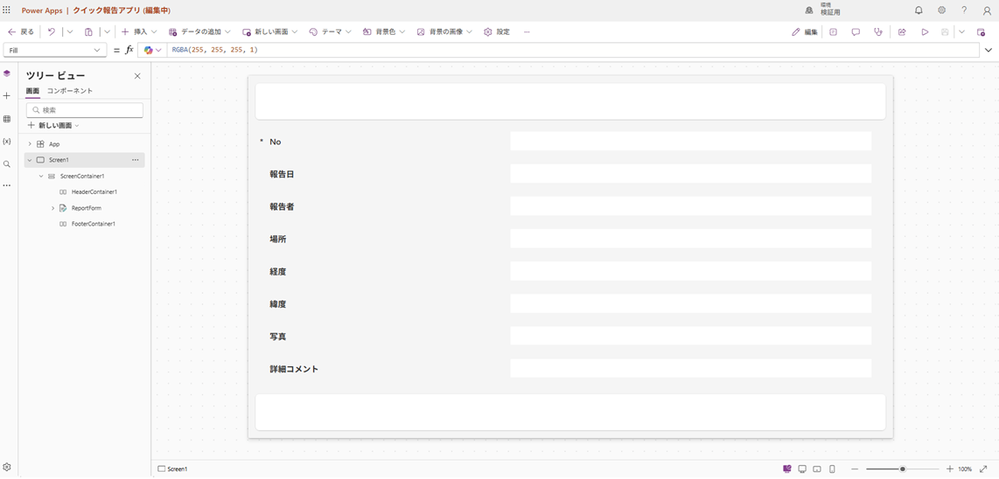Click the Share app icon

tap(902, 32)
